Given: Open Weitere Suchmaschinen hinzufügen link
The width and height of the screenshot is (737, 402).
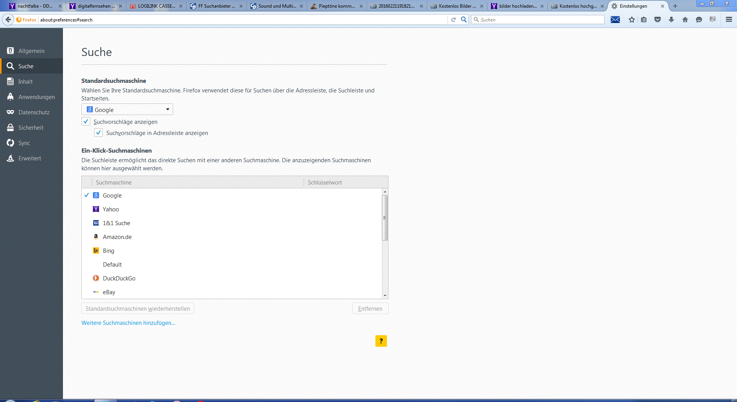Looking at the screenshot, I should point(128,323).
